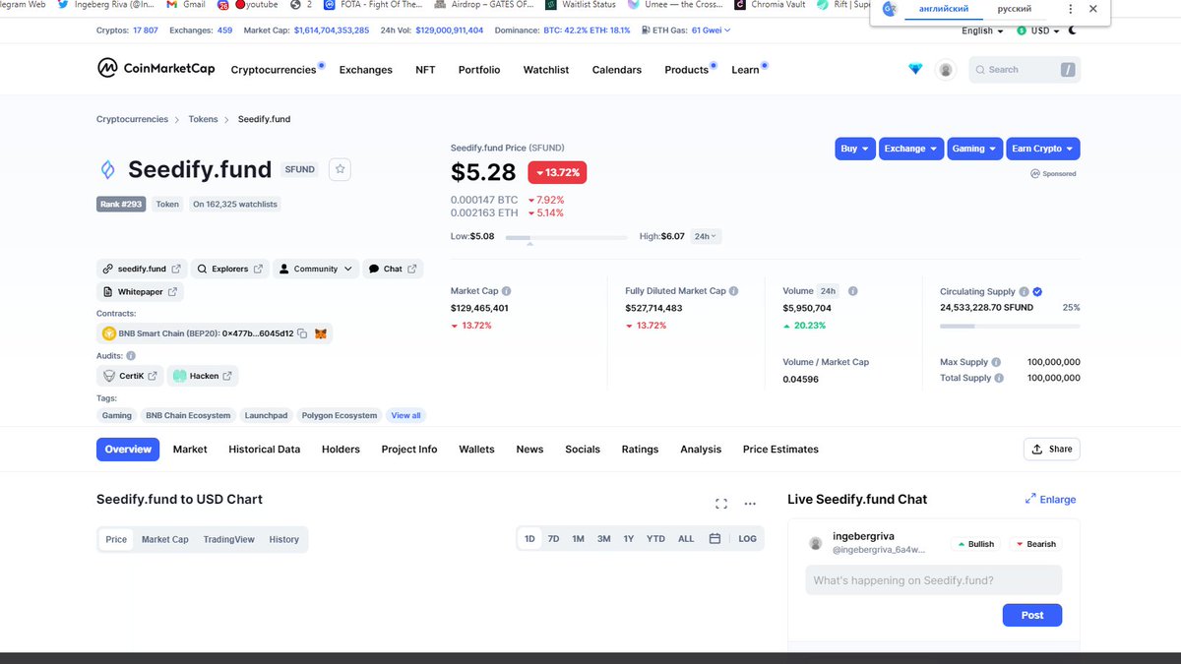Open Cryptocurrencies in the top navigation
The image size is (1181, 664).
[x=274, y=70]
